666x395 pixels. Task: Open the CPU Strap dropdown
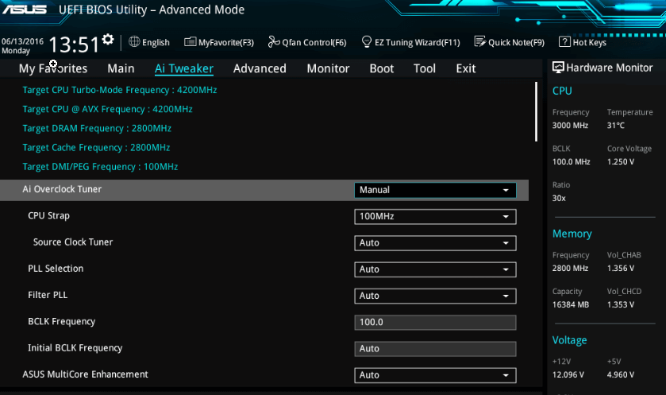(x=435, y=216)
